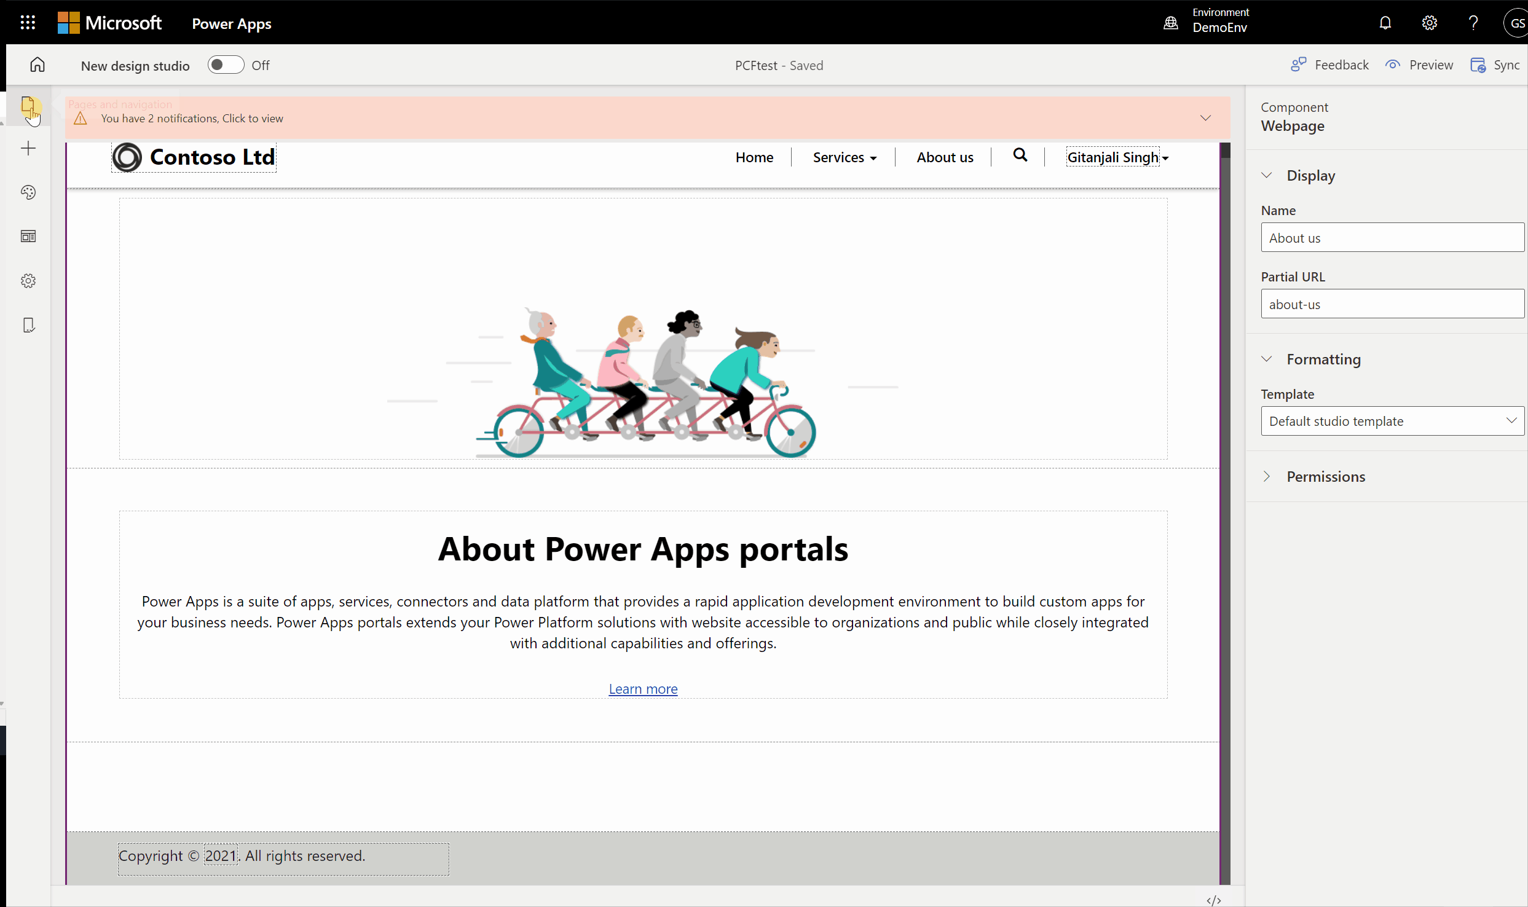Screen dimensions: 1528x907
Task: Open the Themes palette icon
Action: point(28,192)
